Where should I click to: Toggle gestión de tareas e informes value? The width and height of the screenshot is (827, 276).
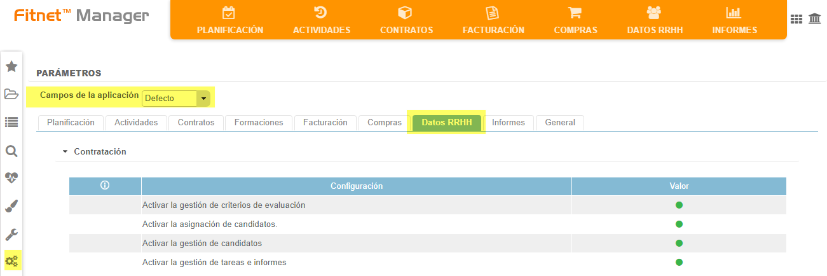tap(679, 262)
